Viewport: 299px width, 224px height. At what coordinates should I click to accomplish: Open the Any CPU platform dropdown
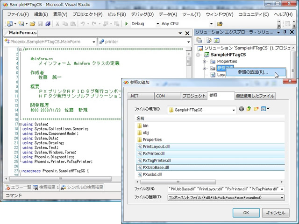click(x=211, y=24)
